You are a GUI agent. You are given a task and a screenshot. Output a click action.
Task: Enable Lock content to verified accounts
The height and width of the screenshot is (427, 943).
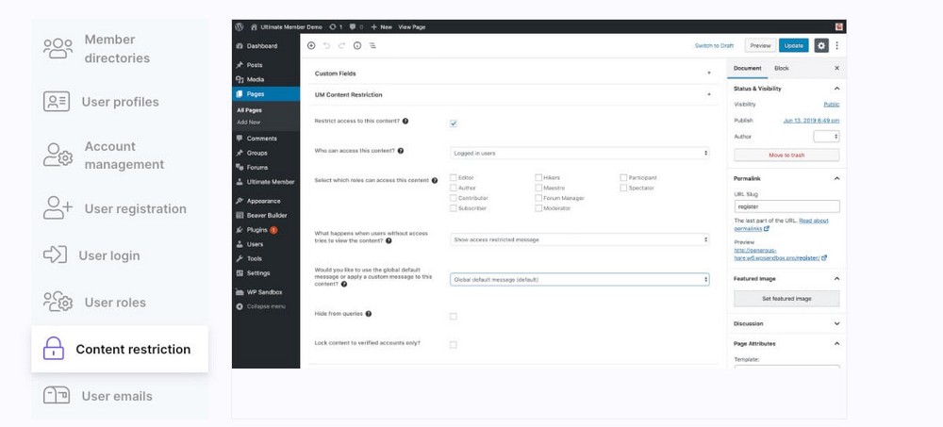pos(453,345)
